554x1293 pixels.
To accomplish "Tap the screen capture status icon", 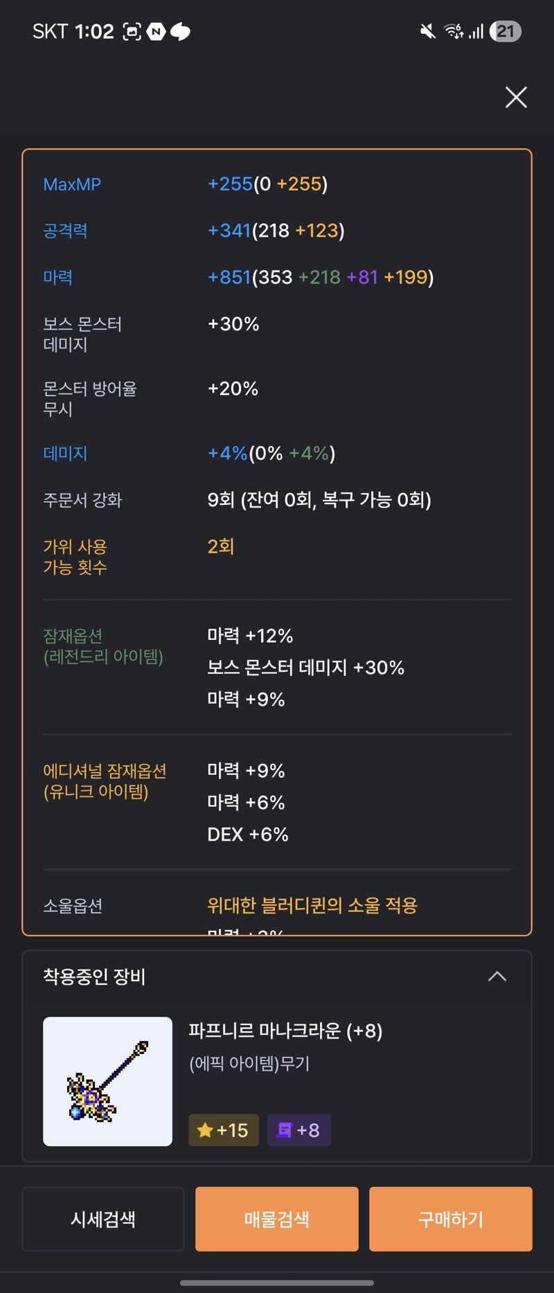I will point(132,31).
